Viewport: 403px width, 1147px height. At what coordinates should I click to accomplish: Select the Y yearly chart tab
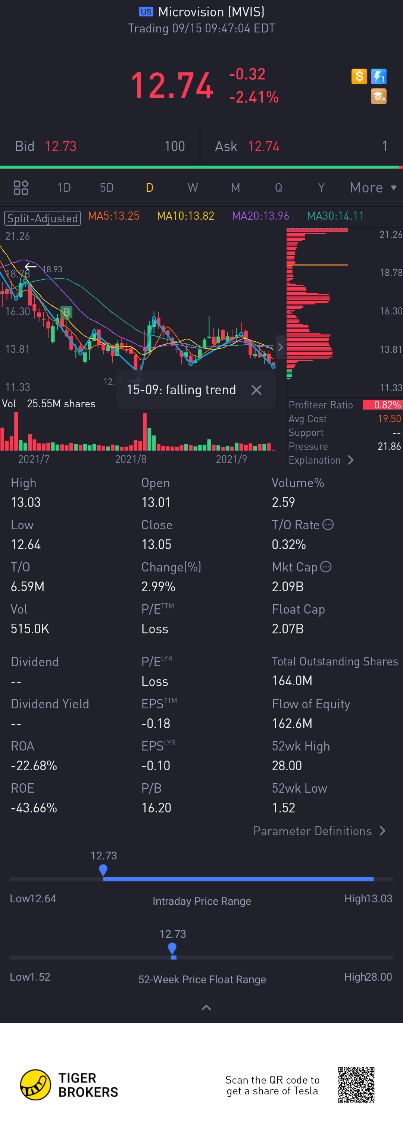tap(321, 188)
